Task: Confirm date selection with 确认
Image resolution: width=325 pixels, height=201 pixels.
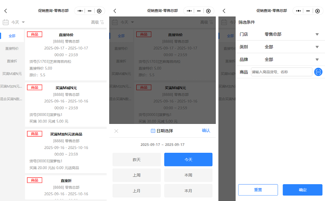Action: pos(206,131)
